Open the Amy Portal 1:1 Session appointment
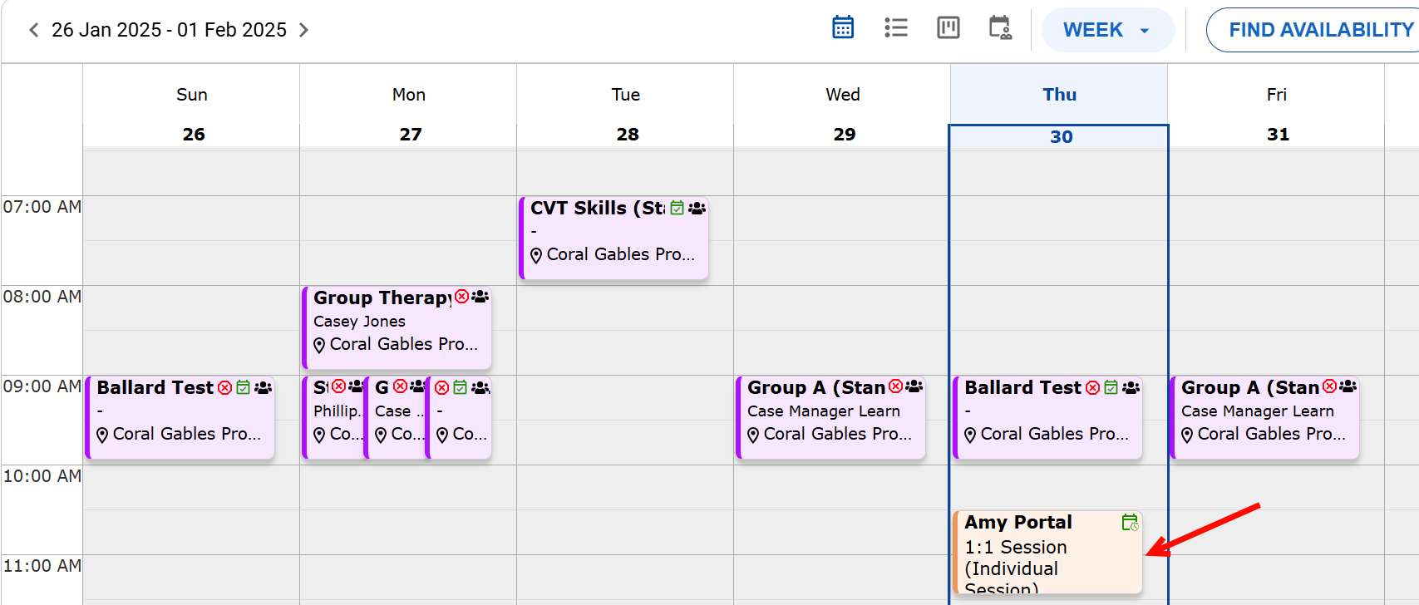 pos(1039,554)
